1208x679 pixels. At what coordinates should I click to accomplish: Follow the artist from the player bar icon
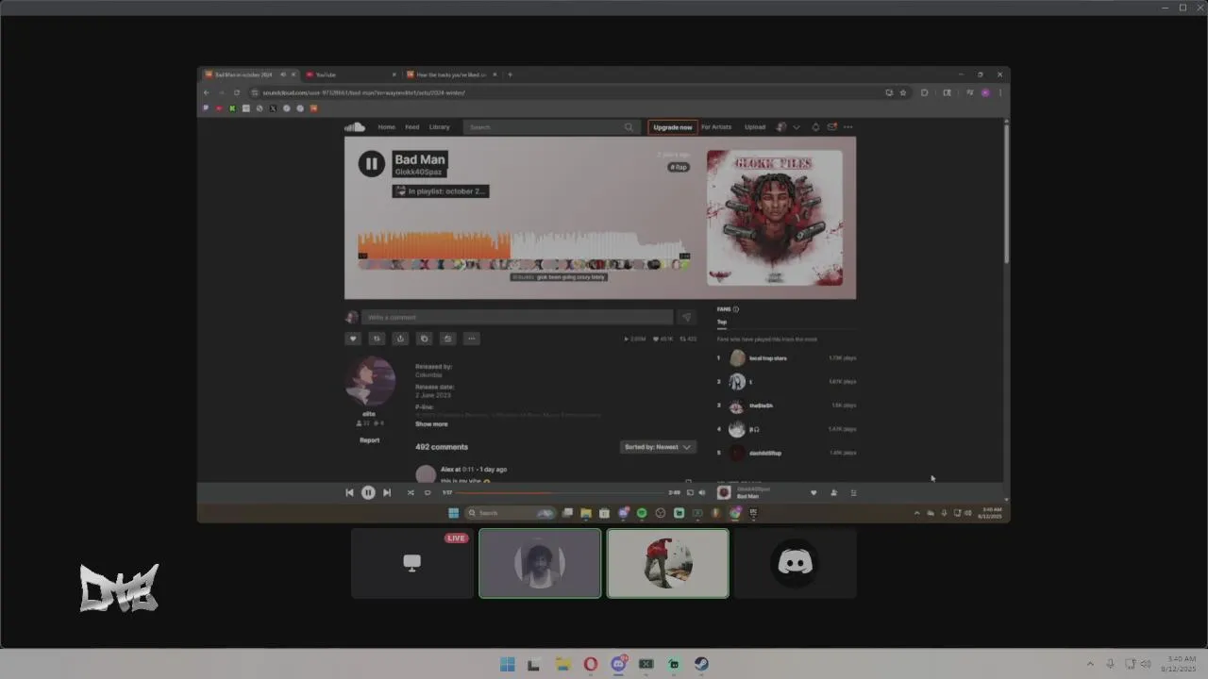pyautogui.click(x=833, y=492)
